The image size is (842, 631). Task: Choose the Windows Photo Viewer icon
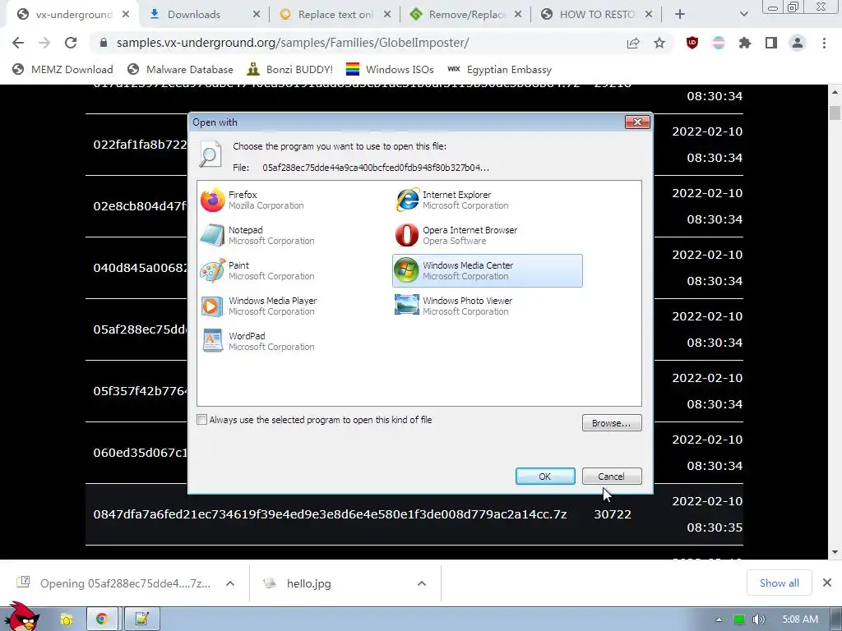(x=406, y=306)
